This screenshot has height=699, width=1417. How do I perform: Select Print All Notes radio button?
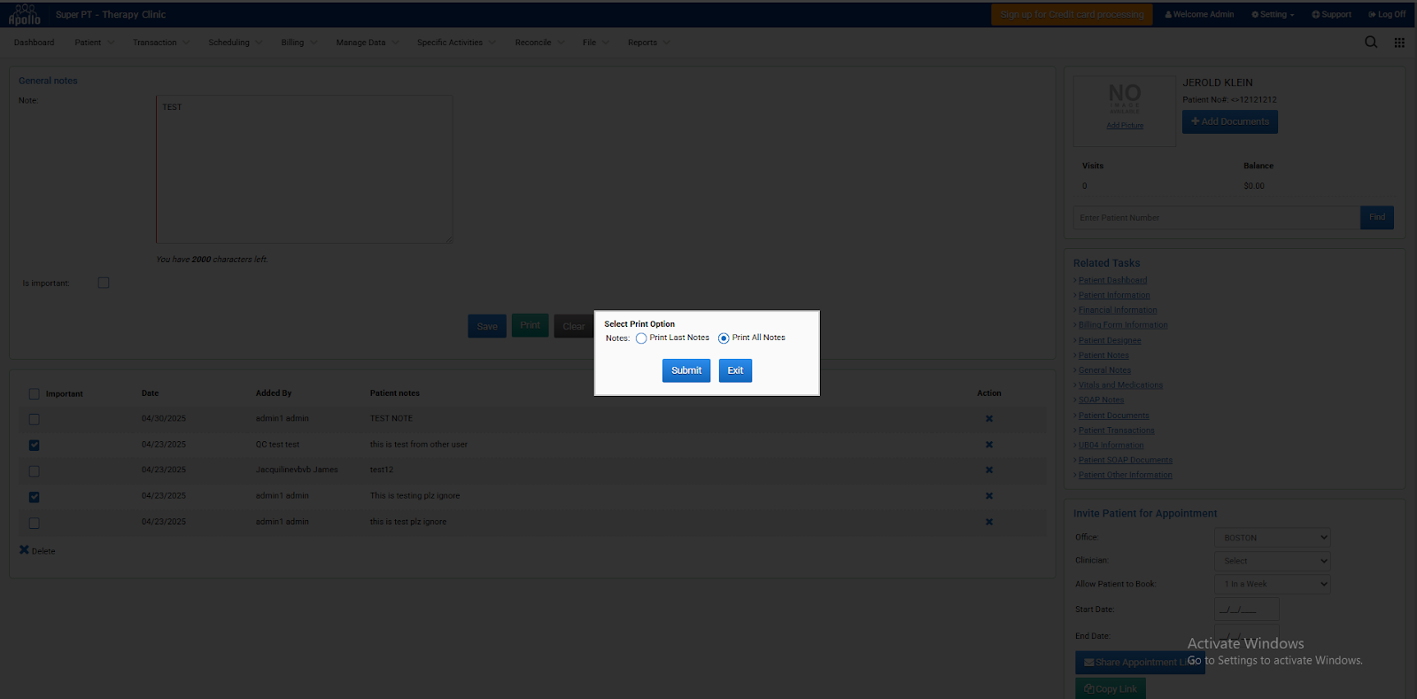[x=724, y=338]
